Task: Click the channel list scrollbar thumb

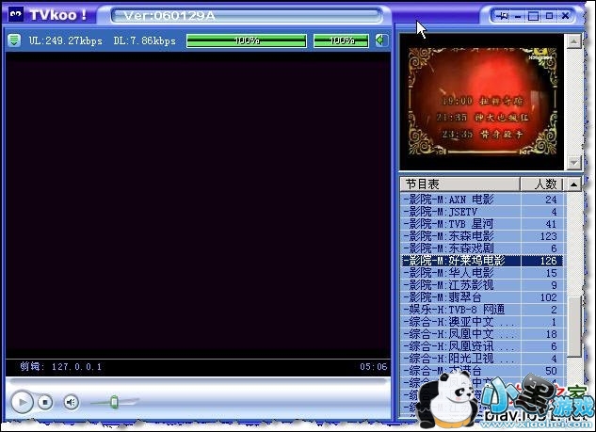Action: pos(574,327)
